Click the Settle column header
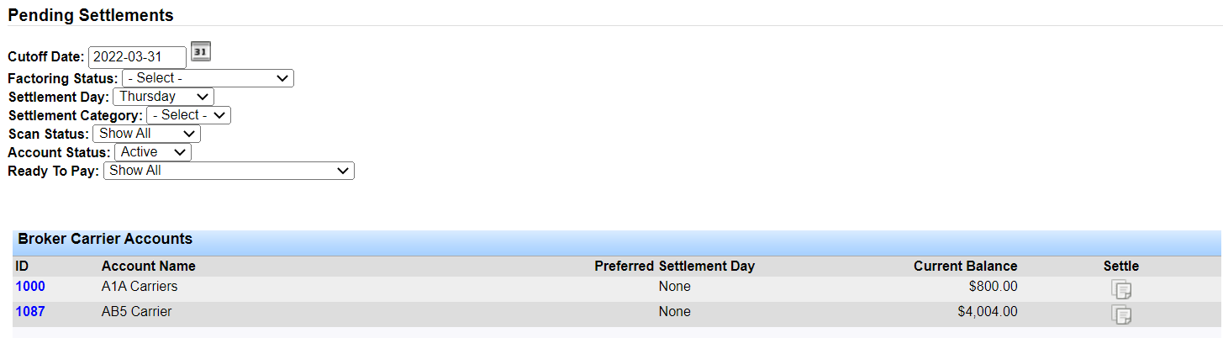Image resolution: width=1223 pixels, height=338 pixels. tap(1121, 267)
